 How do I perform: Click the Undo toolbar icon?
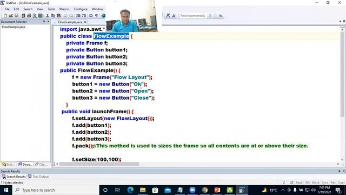click(65, 16)
